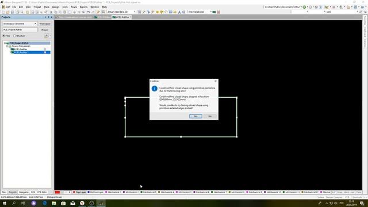This screenshot has height=207, width=368.
Task: Open the Windows Start menu
Action: [5, 203]
